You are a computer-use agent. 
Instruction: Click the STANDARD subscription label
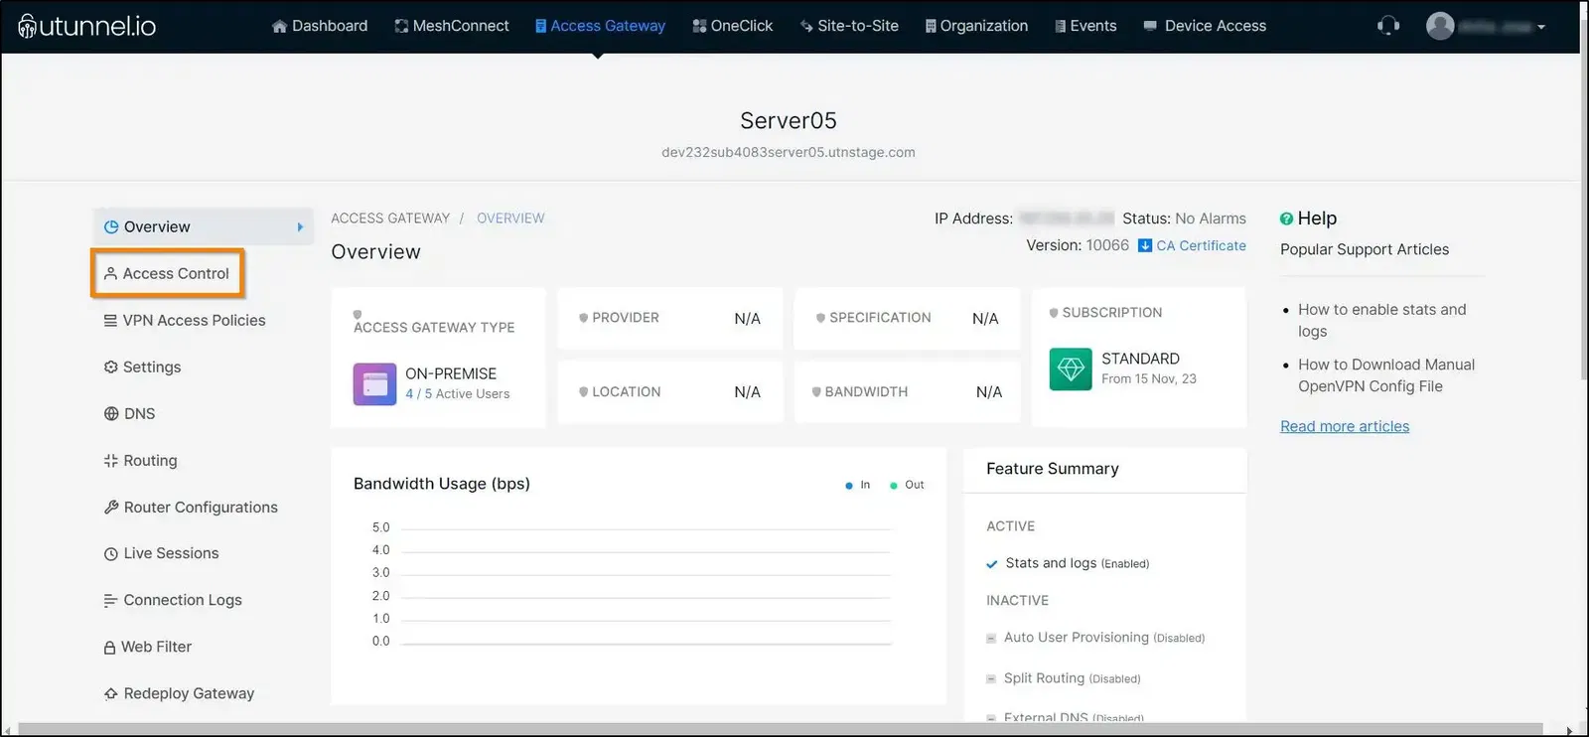pyautogui.click(x=1140, y=359)
